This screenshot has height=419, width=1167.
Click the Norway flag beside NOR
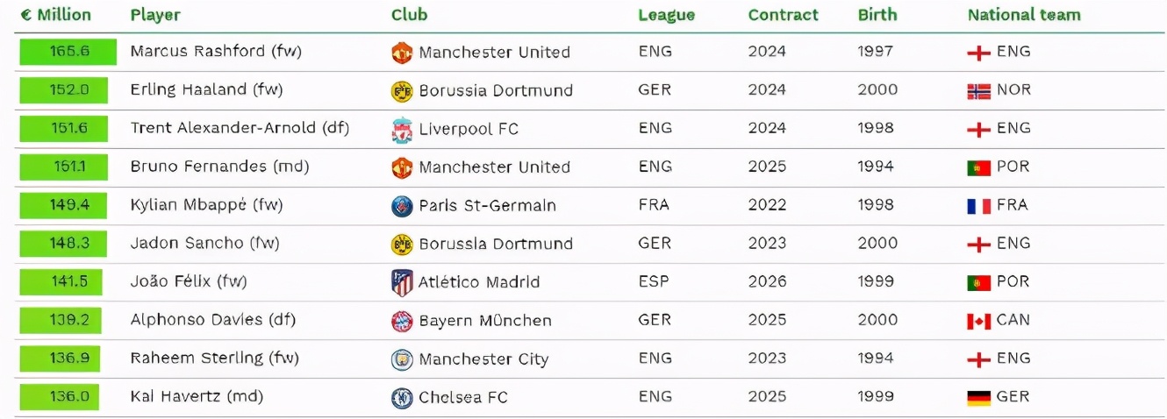click(x=978, y=90)
